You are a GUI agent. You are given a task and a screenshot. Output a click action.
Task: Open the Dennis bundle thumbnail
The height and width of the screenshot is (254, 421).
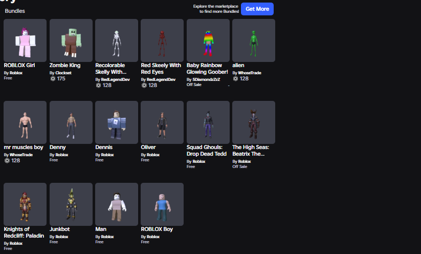click(x=117, y=122)
